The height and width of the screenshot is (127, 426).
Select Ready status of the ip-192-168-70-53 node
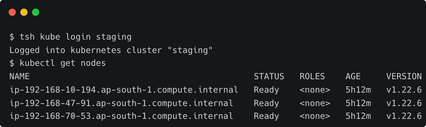click(x=266, y=116)
